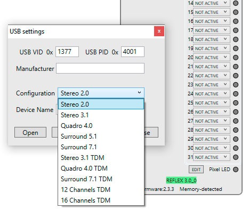
Task: Click the Memory-detected status text
Action: pyautogui.click(x=201, y=189)
